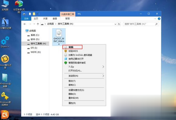The width and height of the screenshot is (176, 120).
Task: Open the Windows安装器 desktop icon
Action: pos(5,80)
